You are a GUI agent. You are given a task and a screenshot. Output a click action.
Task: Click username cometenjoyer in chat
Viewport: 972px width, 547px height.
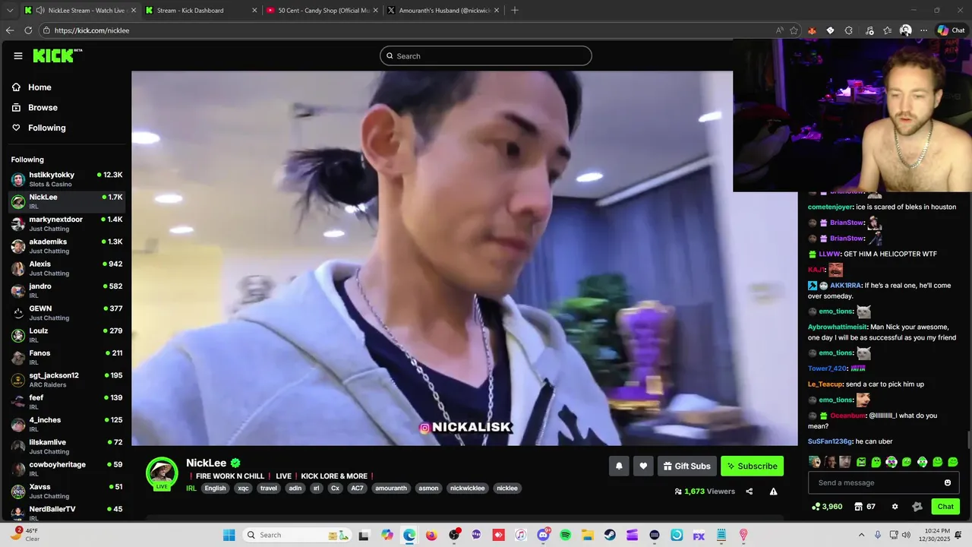(x=830, y=207)
